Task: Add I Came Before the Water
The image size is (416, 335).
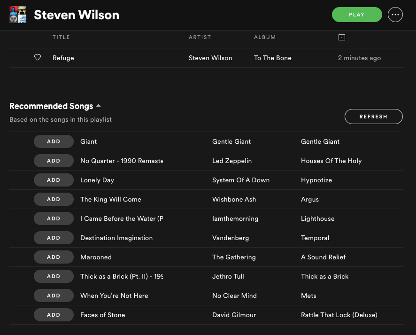Action: [54, 218]
